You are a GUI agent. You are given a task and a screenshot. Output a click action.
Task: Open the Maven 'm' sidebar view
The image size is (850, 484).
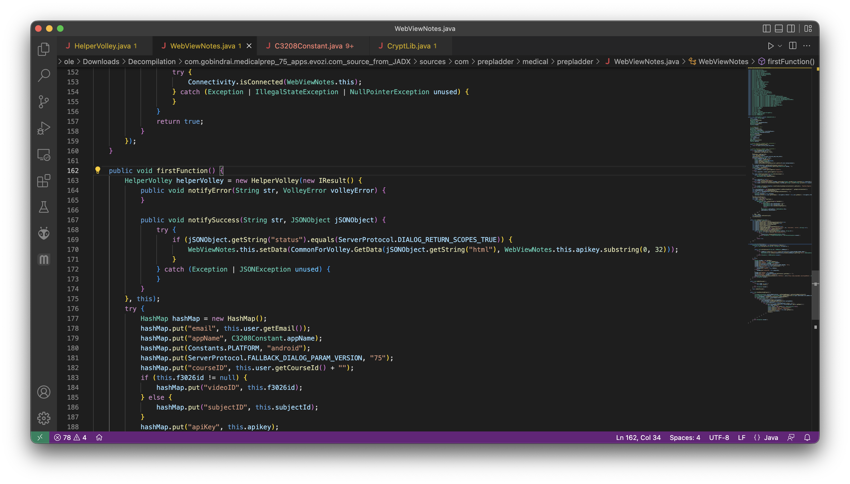click(x=44, y=259)
